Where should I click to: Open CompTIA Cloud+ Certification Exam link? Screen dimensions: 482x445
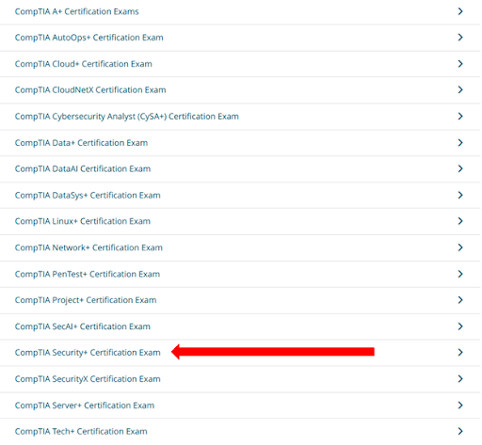84,64
